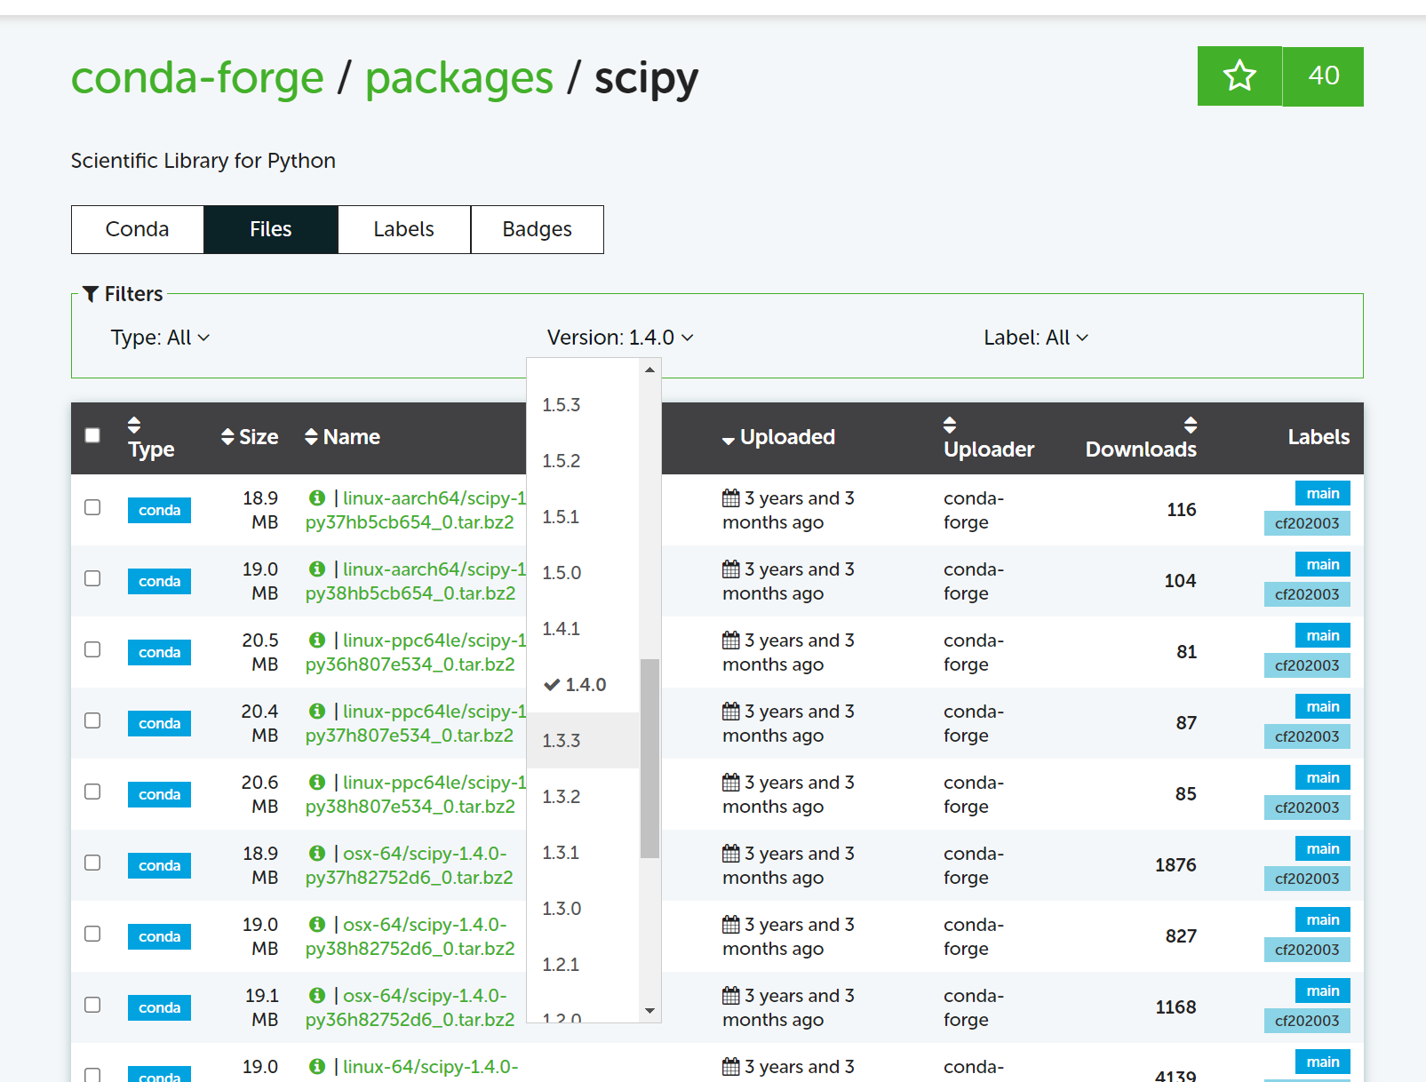Check the row with 827 downloads
1426x1082 pixels.
point(92,934)
